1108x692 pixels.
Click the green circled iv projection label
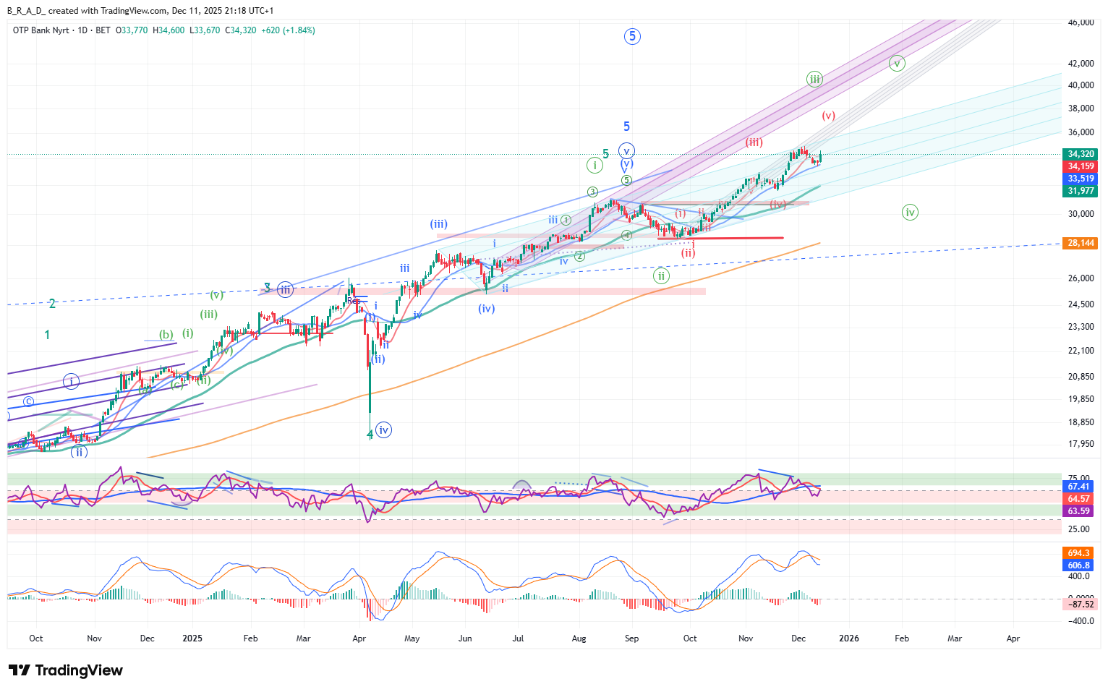(x=910, y=213)
